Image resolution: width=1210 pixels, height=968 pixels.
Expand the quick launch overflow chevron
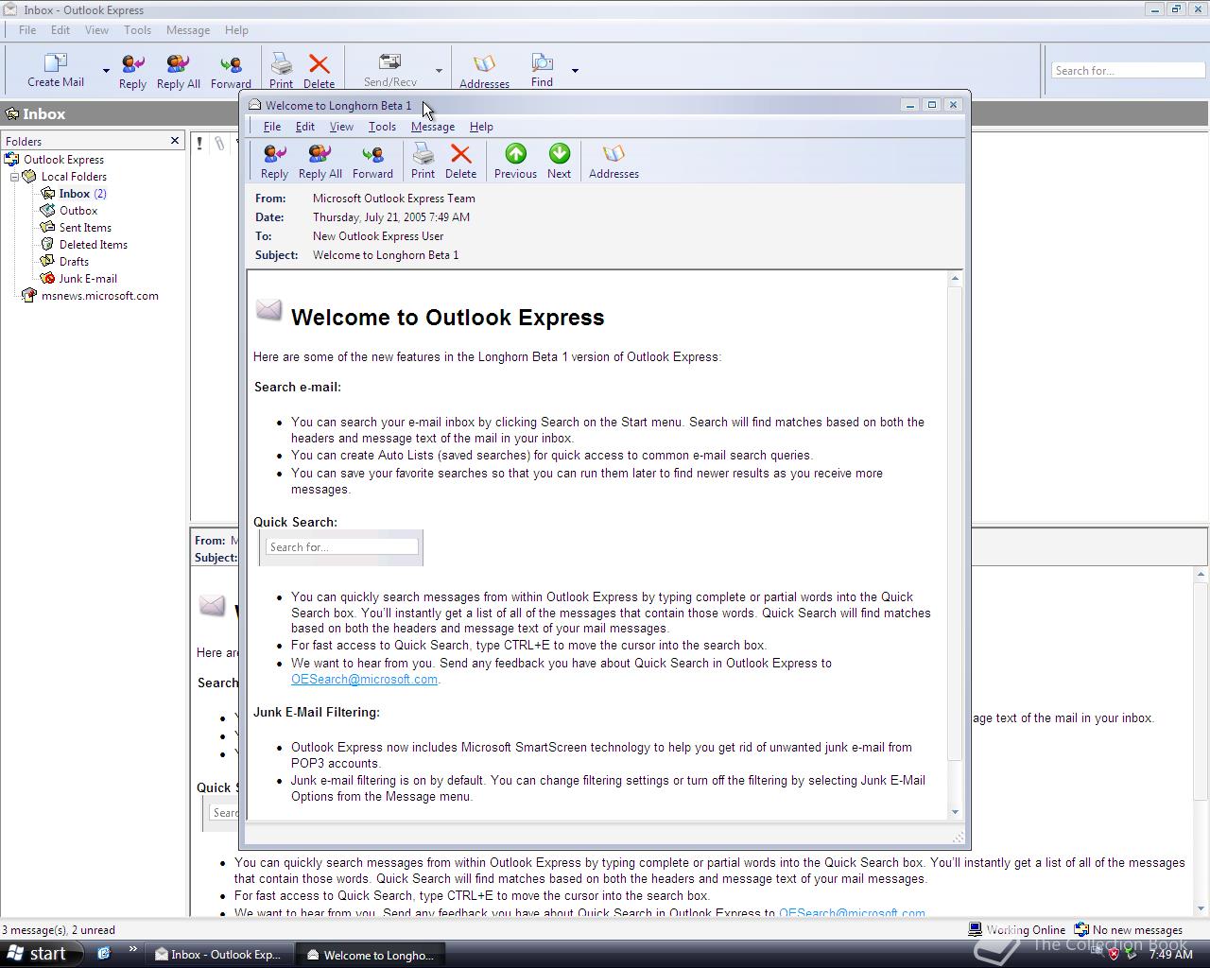[x=132, y=950]
